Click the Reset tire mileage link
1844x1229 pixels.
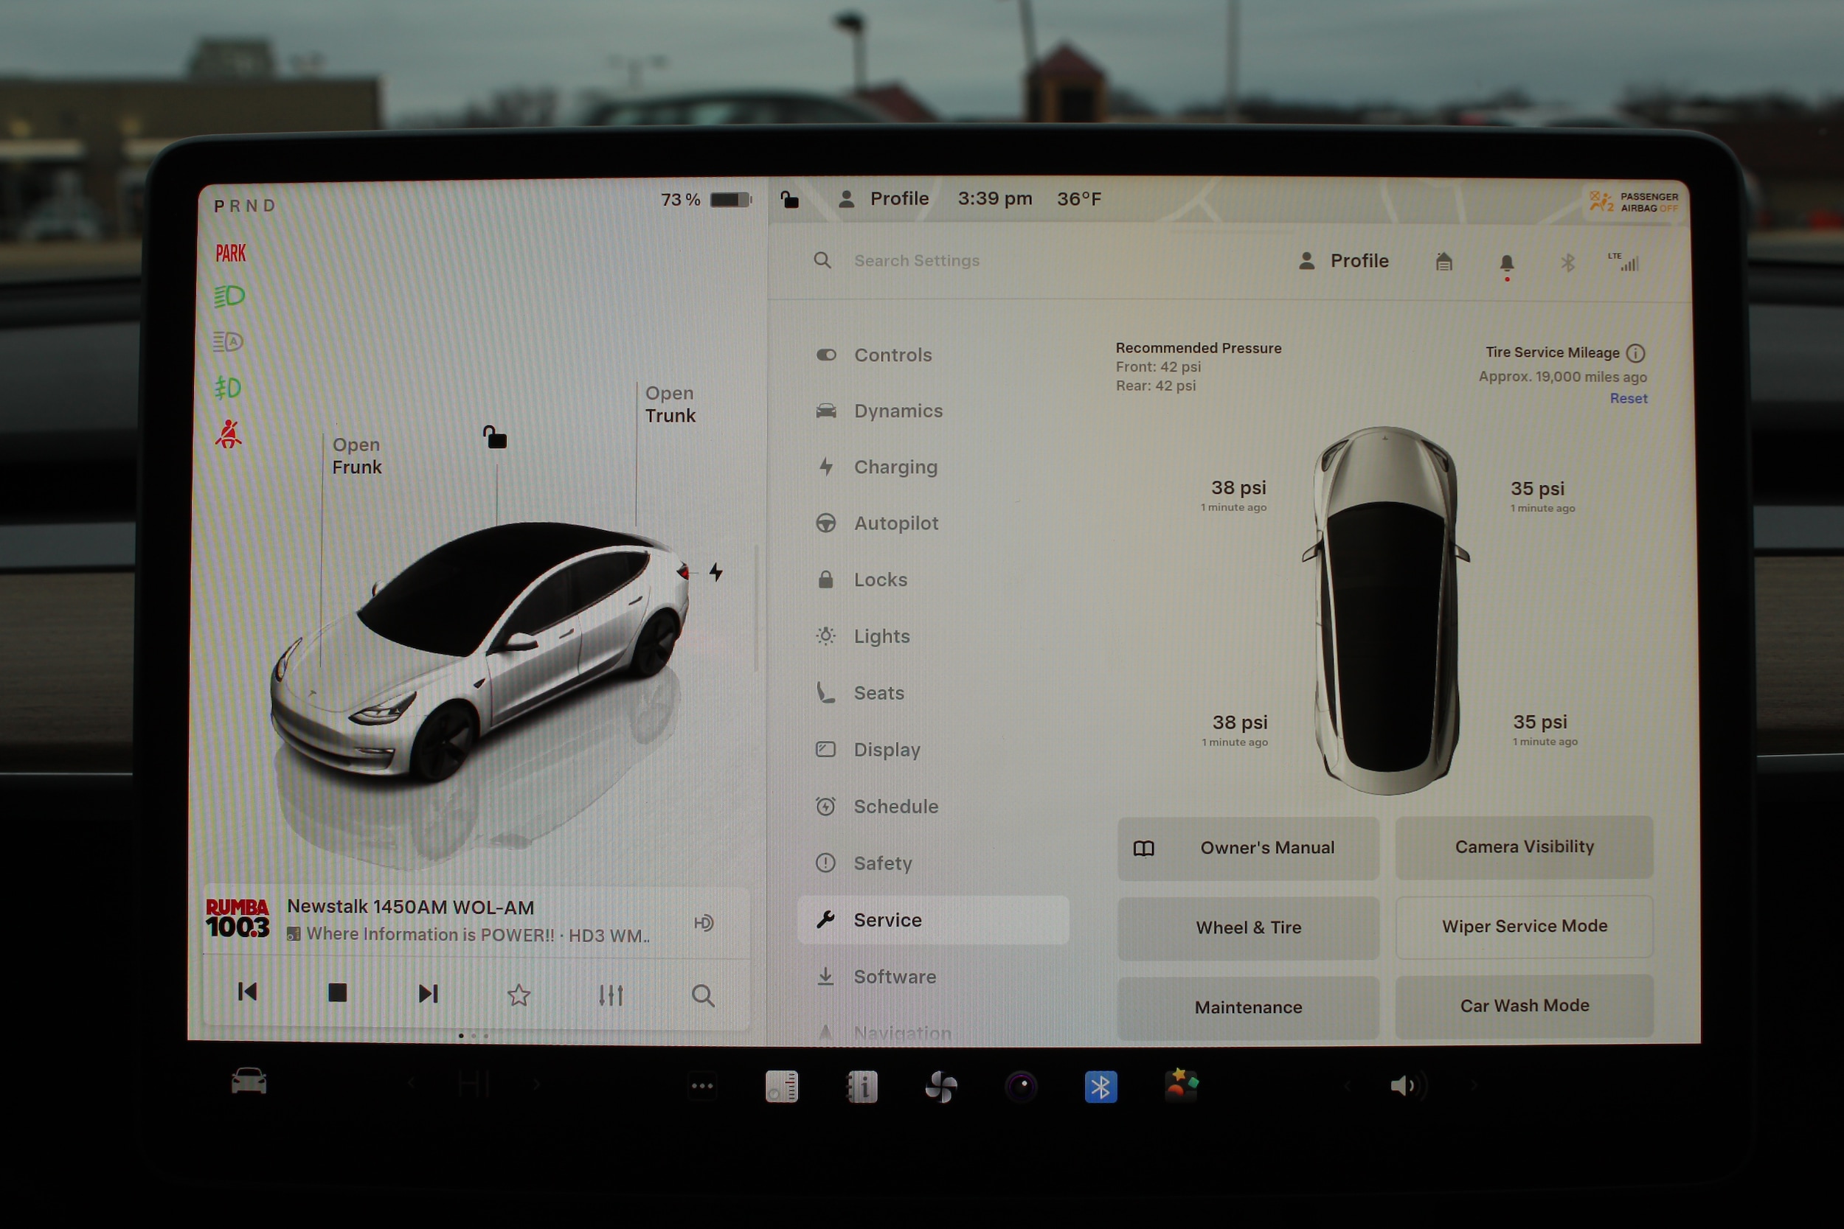coord(1628,398)
